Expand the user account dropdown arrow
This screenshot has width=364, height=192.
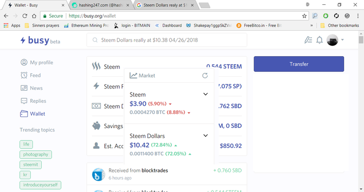click(342, 40)
